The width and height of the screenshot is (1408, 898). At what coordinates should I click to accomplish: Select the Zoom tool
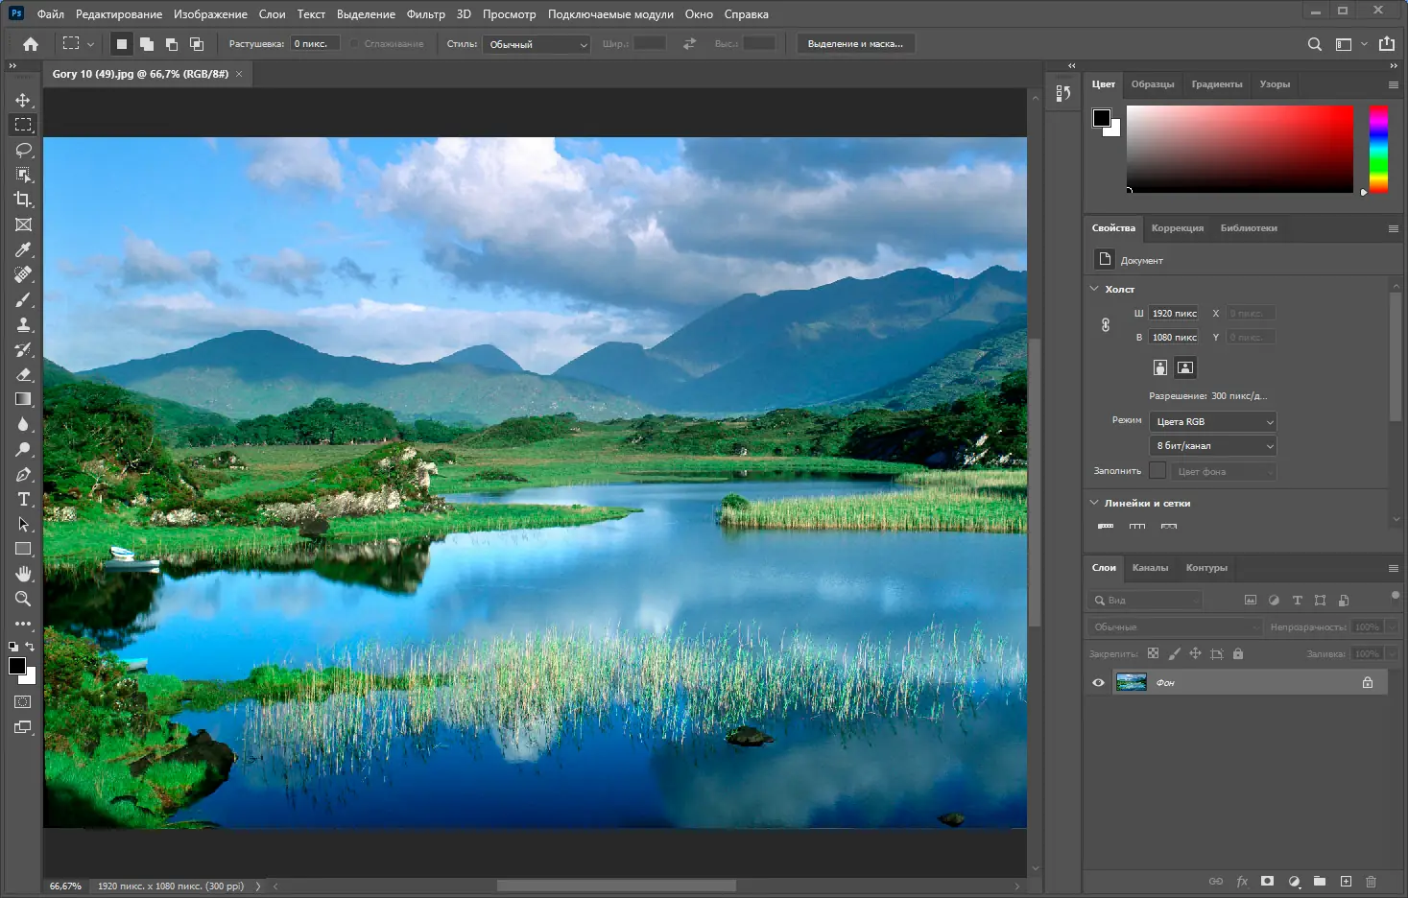(23, 599)
